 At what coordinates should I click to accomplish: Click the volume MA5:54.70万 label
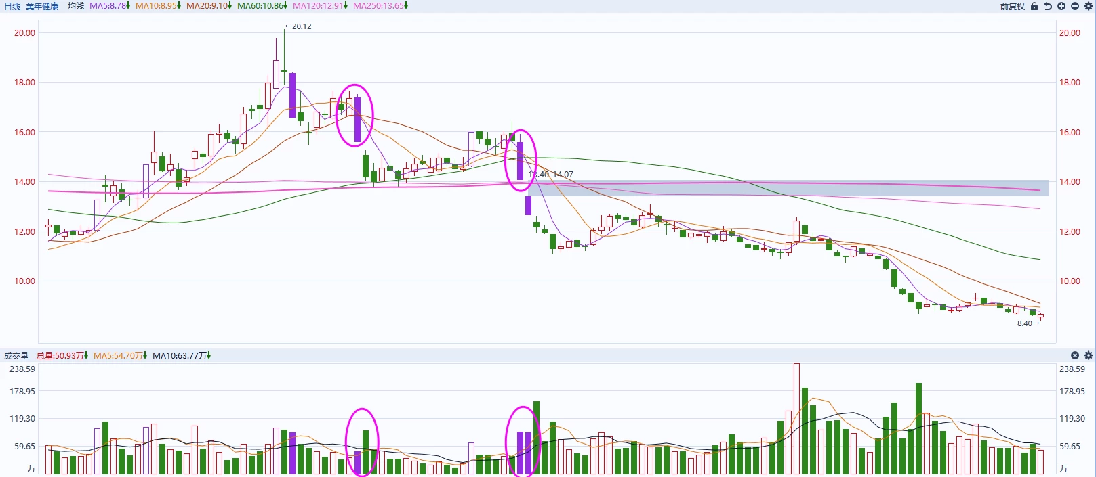point(120,355)
